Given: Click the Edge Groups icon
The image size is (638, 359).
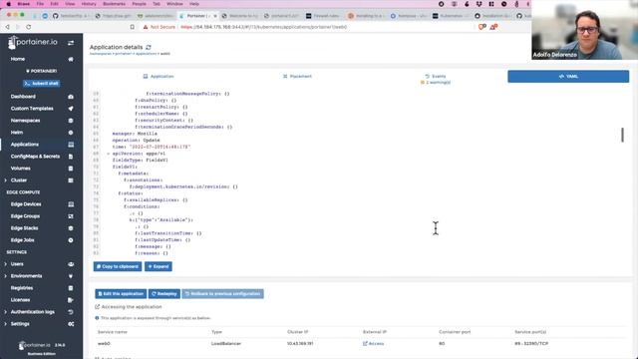Looking at the screenshot, I should [71, 216].
